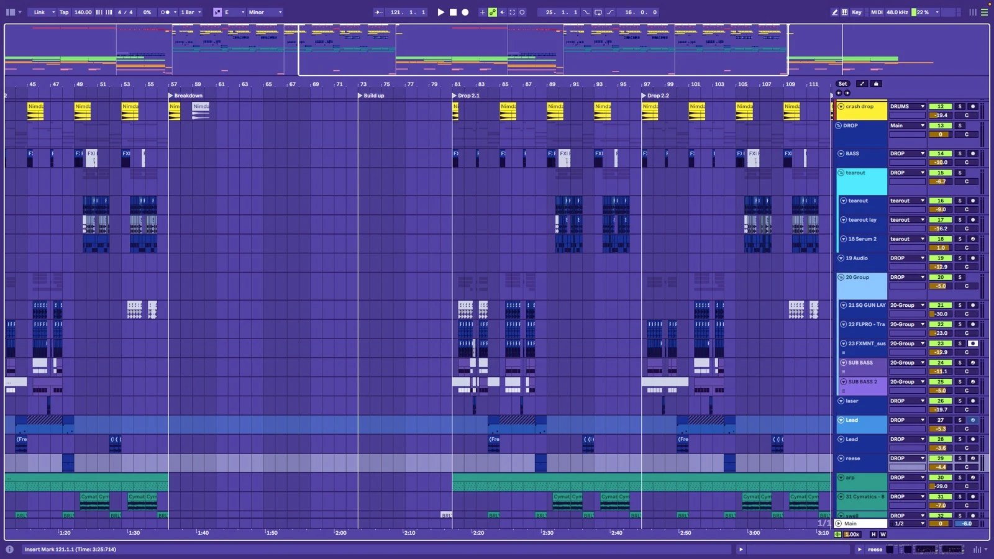Switch view with the vertical lines icon
994x559 pixels.
pyautogui.click(x=973, y=12)
